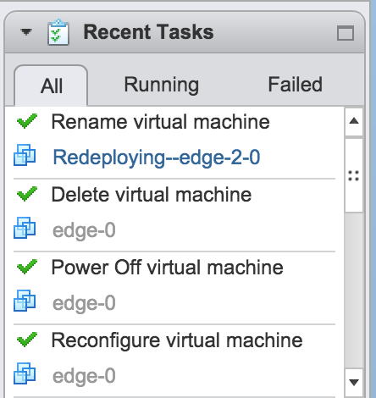Click the Recent Tasks clipboard icon
The height and width of the screenshot is (398, 376).
58,32
